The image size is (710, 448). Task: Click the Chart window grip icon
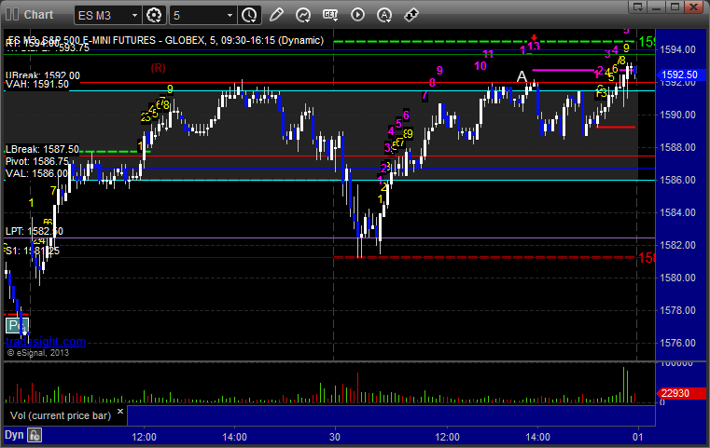click(x=12, y=15)
